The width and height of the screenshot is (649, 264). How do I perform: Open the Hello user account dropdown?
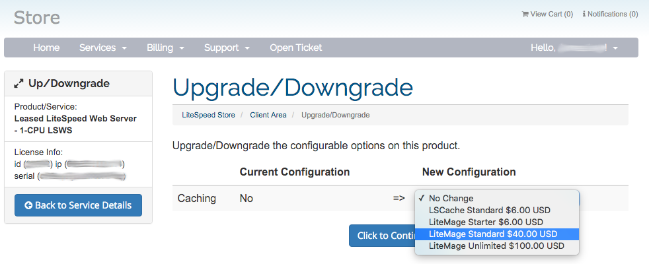point(574,48)
